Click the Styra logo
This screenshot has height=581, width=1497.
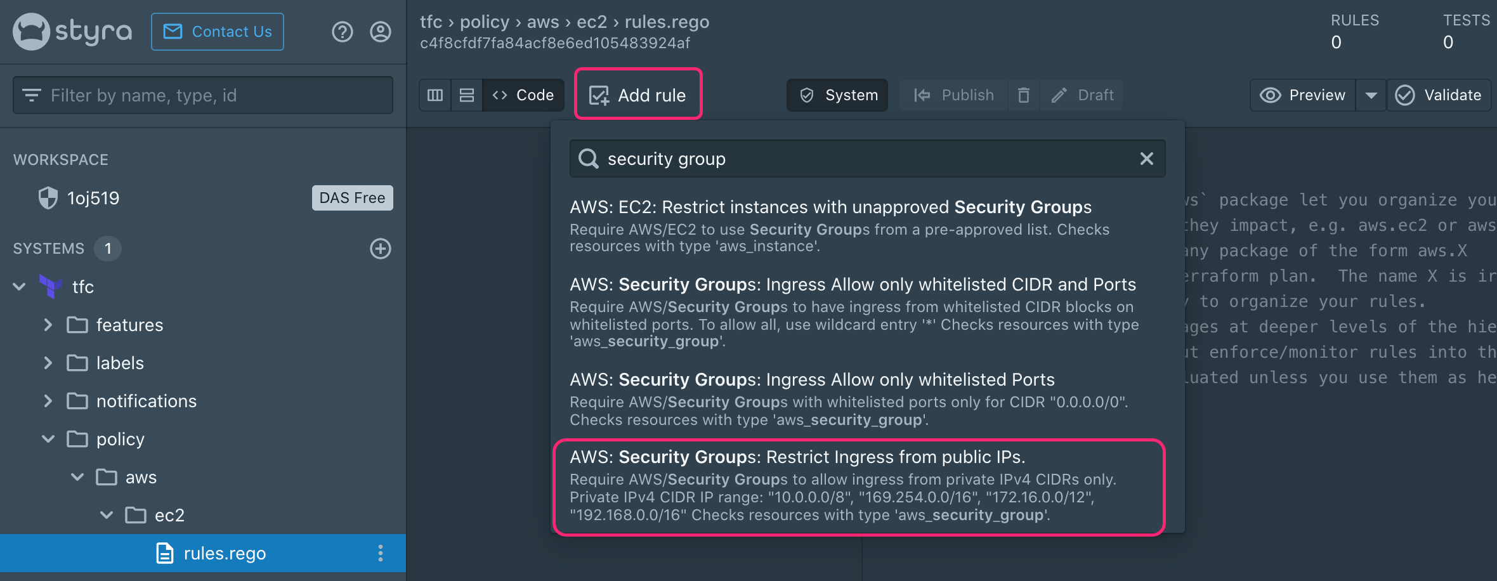coord(73,32)
